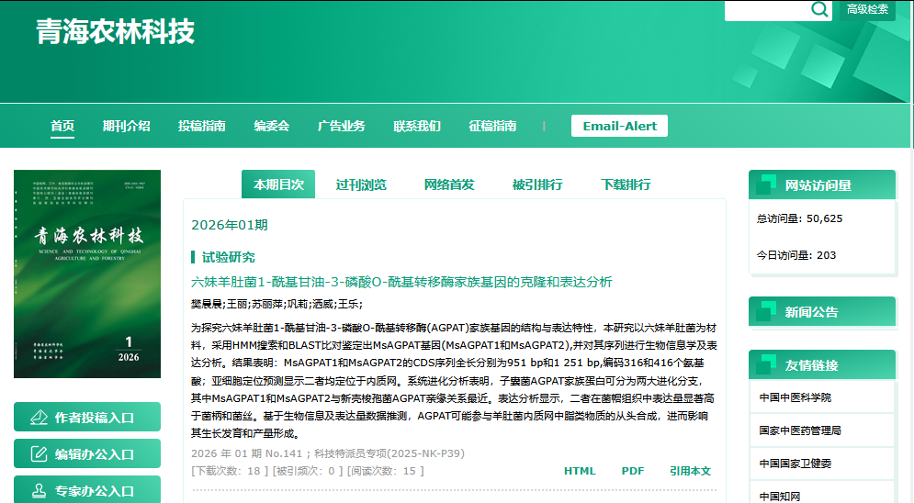Viewport: 914px width, 503px height.
Task: Open 中国国家卫健委 link
Action: [796, 464]
